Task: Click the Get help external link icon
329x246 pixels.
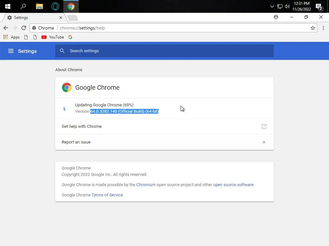Action: tap(264, 127)
